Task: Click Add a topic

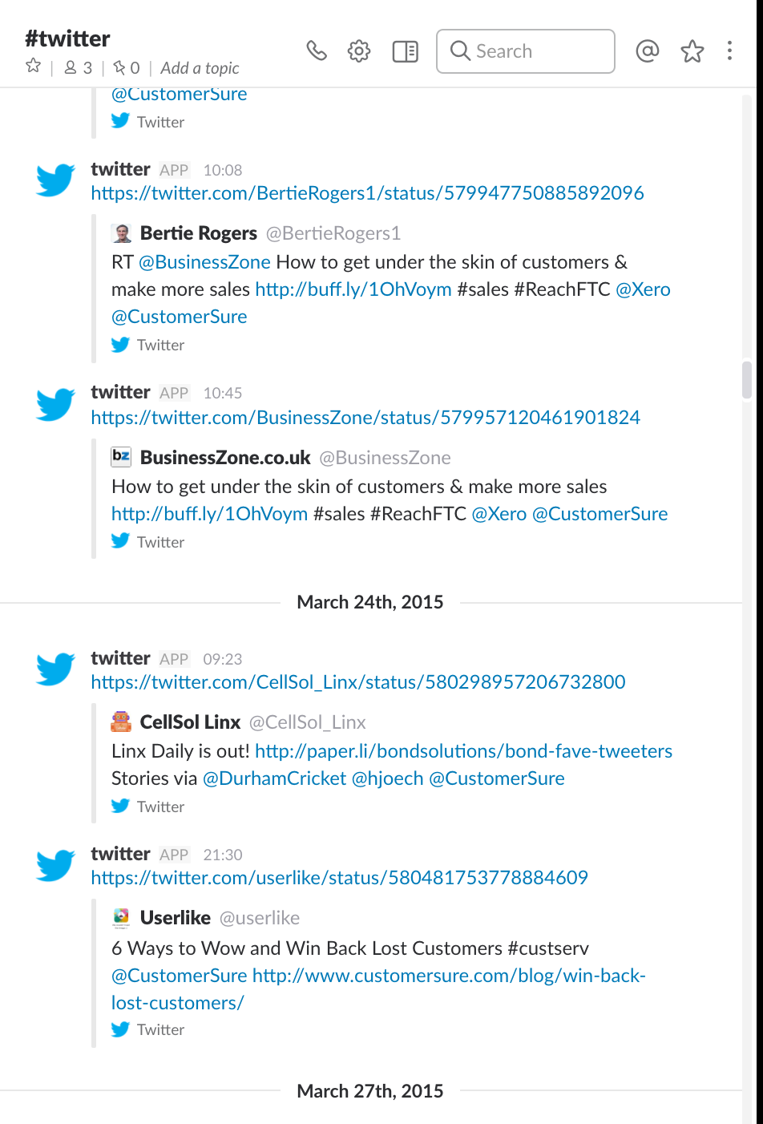Action: pyautogui.click(x=199, y=67)
